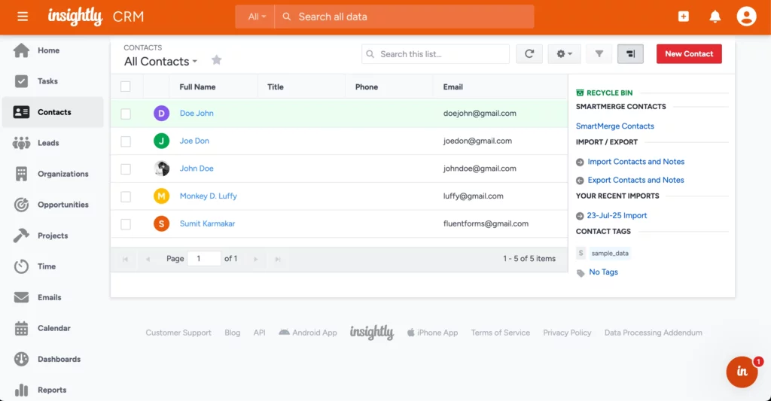The width and height of the screenshot is (771, 401).
Task: Open the filter funnel icon
Action: (599, 54)
